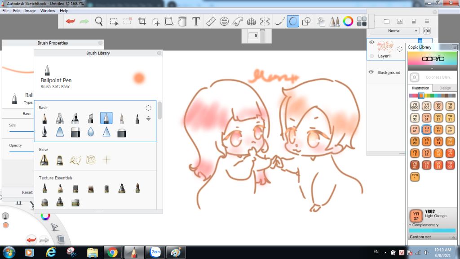Collapse the Copic logo panel arrow
Viewport: 460px width, 259px height.
pyautogui.click(x=432, y=68)
